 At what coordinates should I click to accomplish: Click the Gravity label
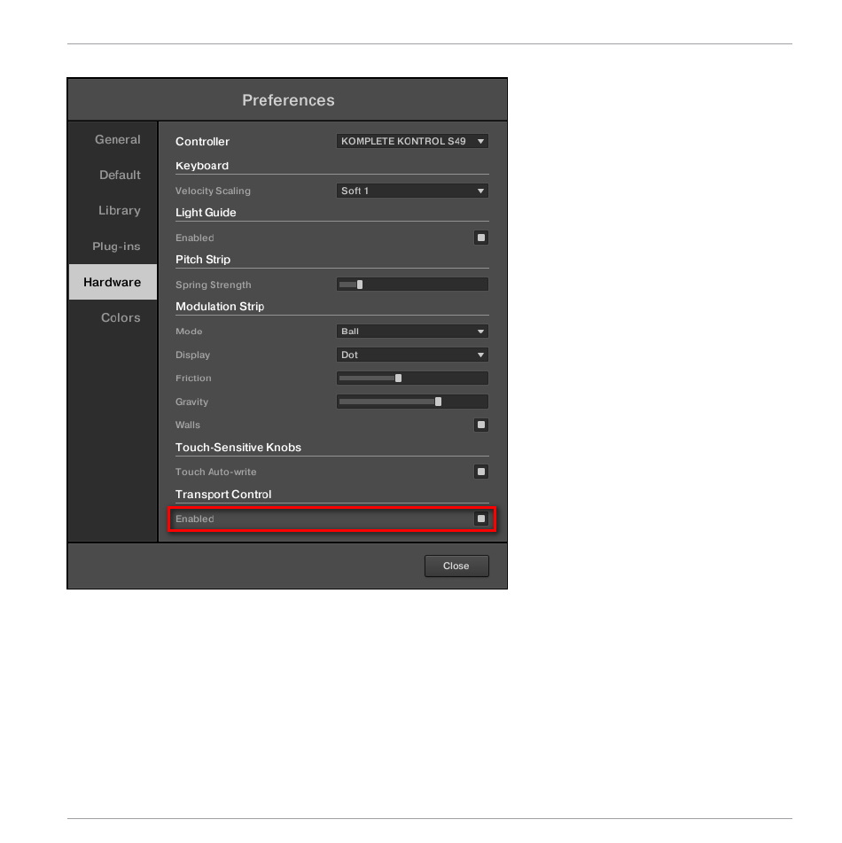point(191,402)
